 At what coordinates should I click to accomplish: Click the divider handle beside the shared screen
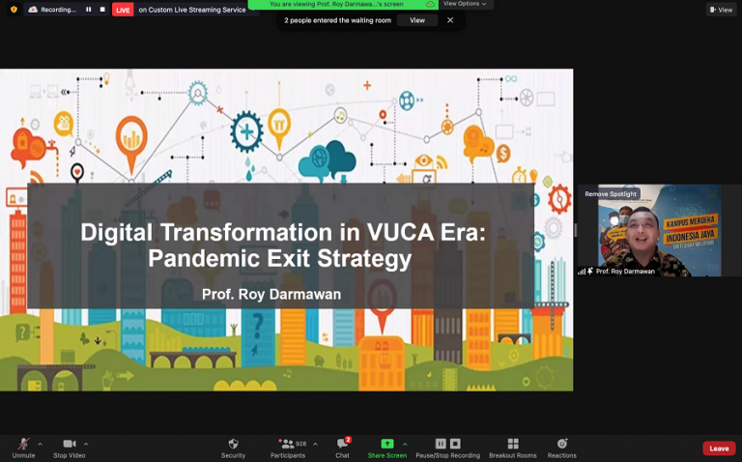[x=576, y=230]
